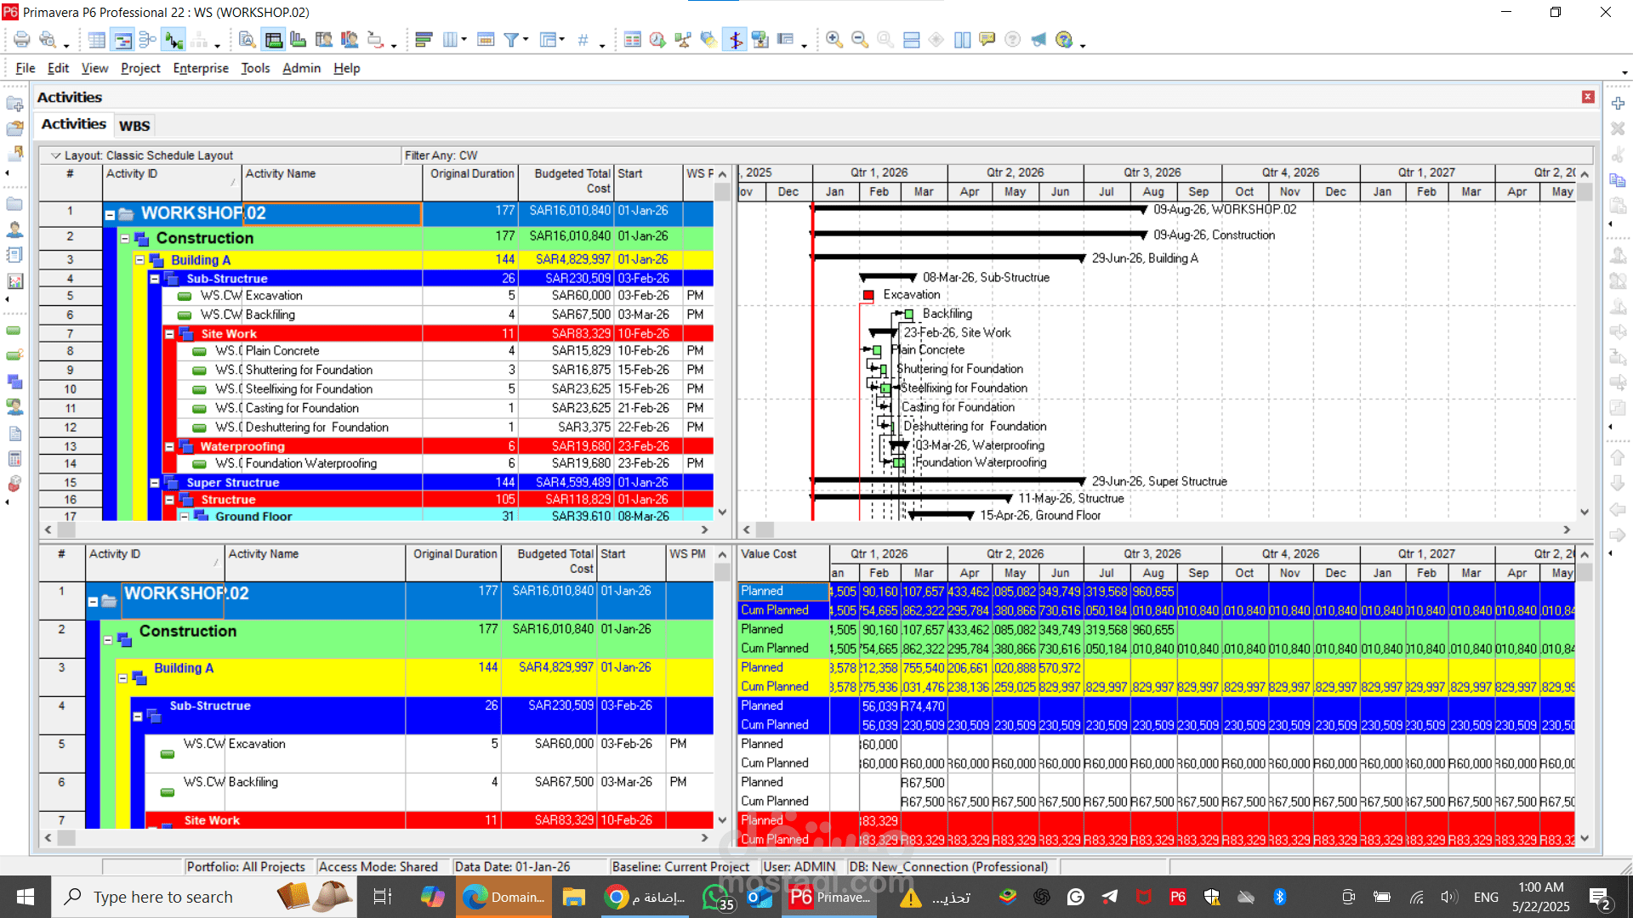Collapse the WORKSHOP.02 project row in top table
1633x918 pixels.
[110, 214]
